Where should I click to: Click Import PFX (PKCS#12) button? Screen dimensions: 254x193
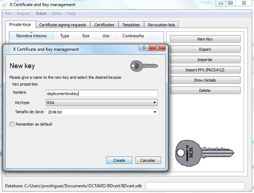205,70
